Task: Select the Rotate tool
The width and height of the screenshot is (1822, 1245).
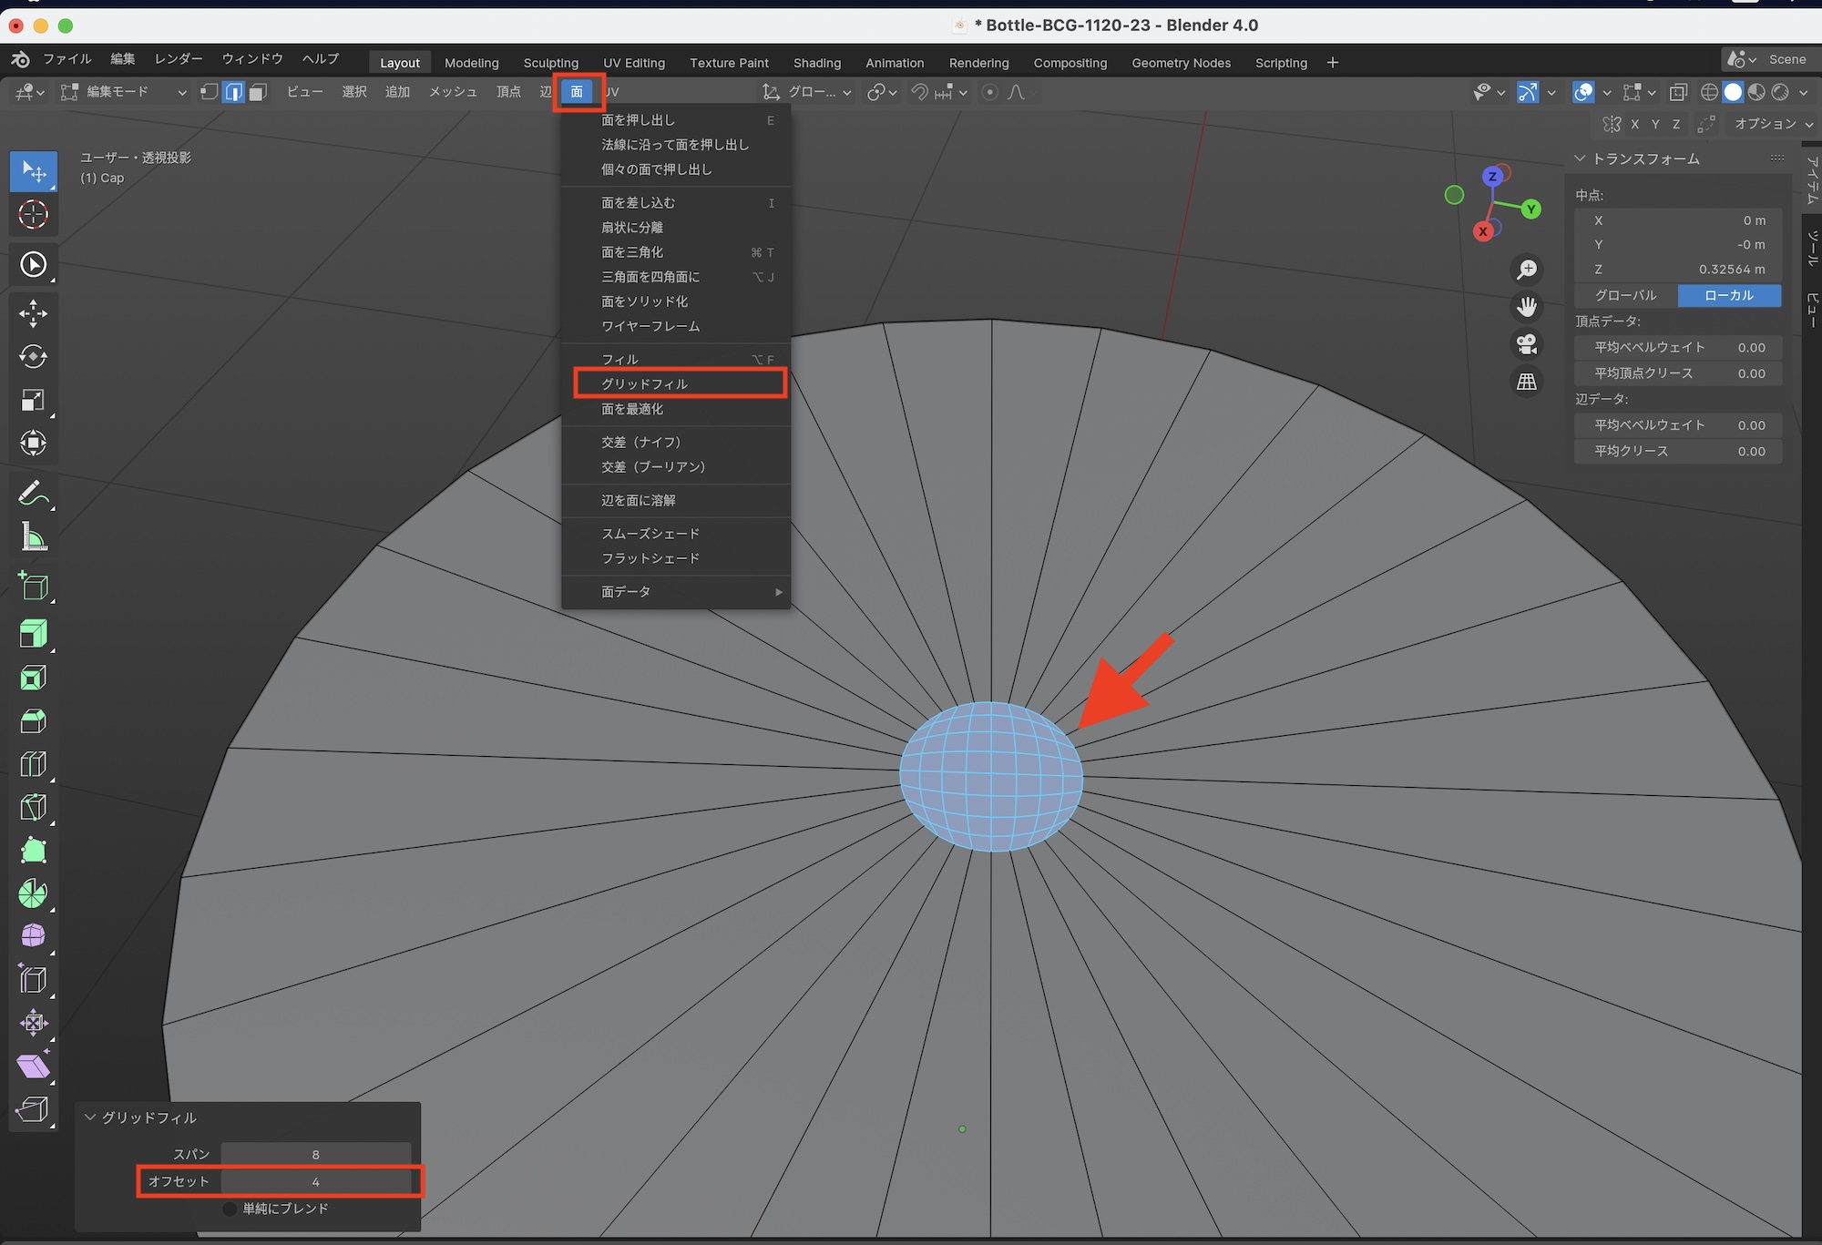Action: pyautogui.click(x=34, y=357)
